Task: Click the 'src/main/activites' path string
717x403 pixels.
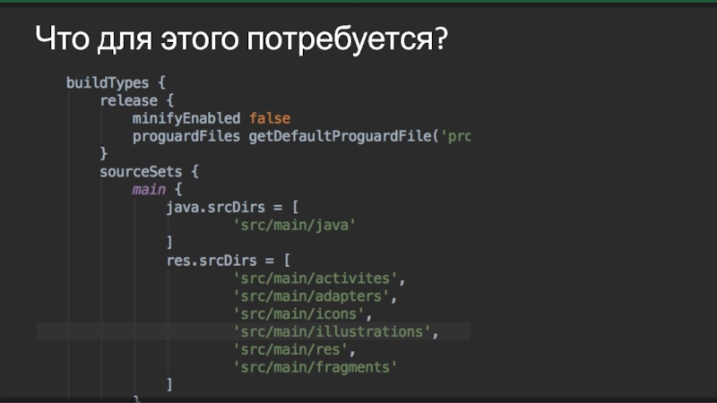Action: click(x=315, y=278)
